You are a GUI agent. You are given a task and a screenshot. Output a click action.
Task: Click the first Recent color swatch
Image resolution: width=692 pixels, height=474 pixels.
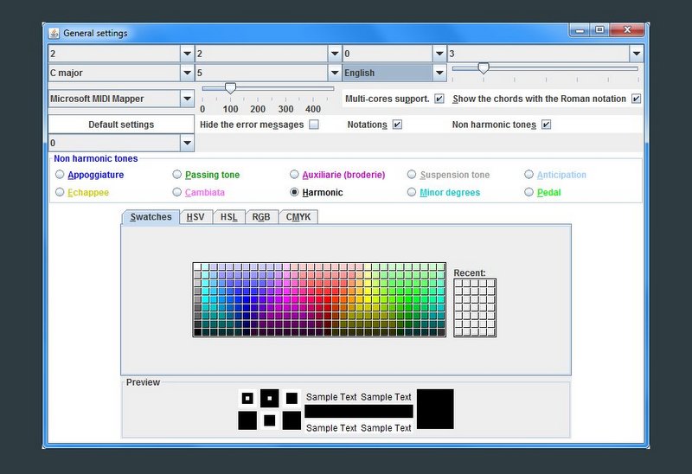[458, 284]
